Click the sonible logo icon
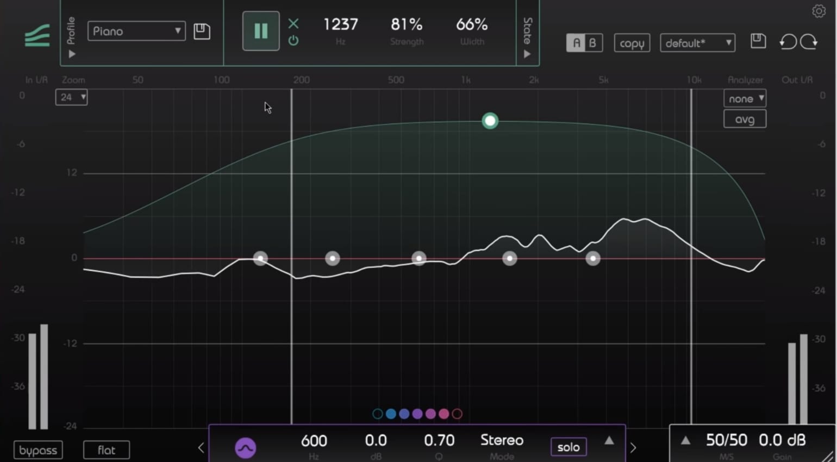Viewport: 837px width, 462px height. [x=37, y=35]
